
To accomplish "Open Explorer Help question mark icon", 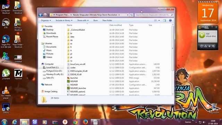I will [x=170, y=20].
